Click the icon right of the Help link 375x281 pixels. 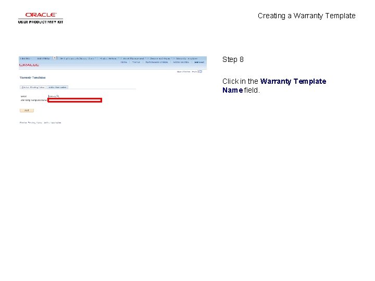(201, 71)
